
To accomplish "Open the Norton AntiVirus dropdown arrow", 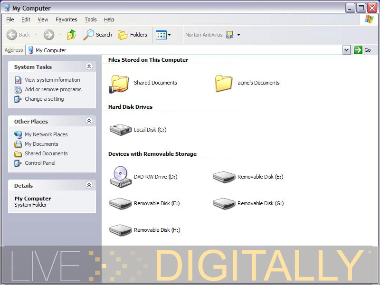I will point(238,35).
